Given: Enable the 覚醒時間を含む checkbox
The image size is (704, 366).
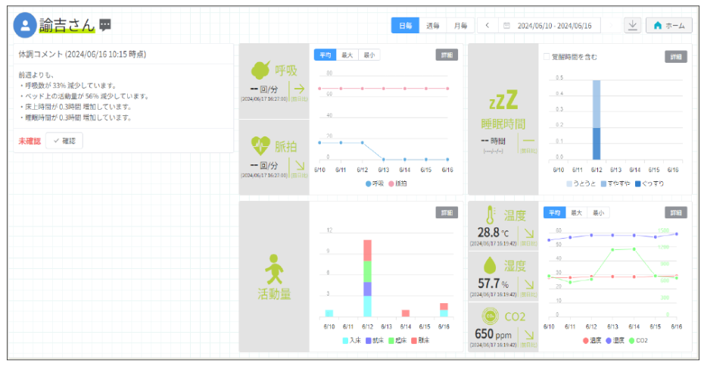Looking at the screenshot, I should 547,56.
